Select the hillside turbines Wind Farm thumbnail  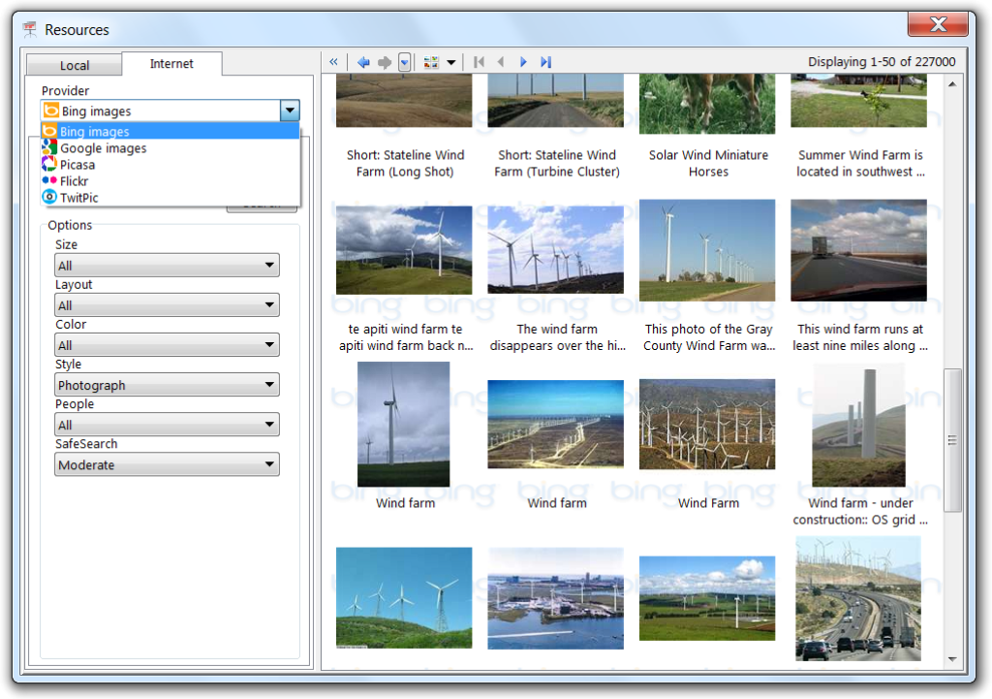pyautogui.click(x=707, y=425)
